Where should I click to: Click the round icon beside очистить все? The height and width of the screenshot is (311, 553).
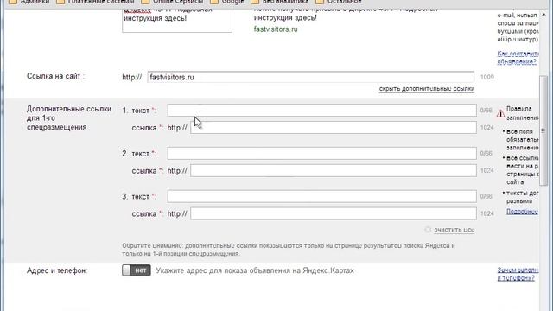428,230
